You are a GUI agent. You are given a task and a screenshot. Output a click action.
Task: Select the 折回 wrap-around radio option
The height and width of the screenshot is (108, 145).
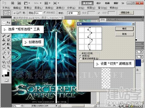point(80,56)
